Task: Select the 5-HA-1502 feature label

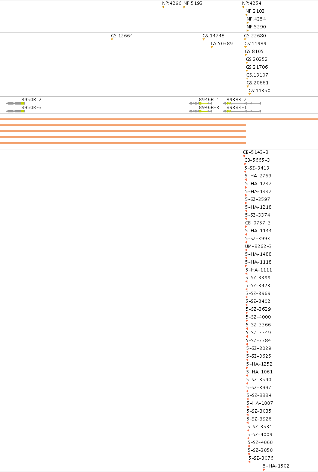Action: pos(276,466)
